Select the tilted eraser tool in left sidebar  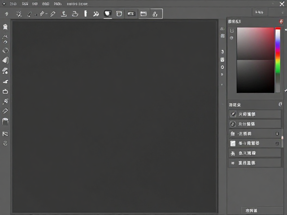[5, 111]
